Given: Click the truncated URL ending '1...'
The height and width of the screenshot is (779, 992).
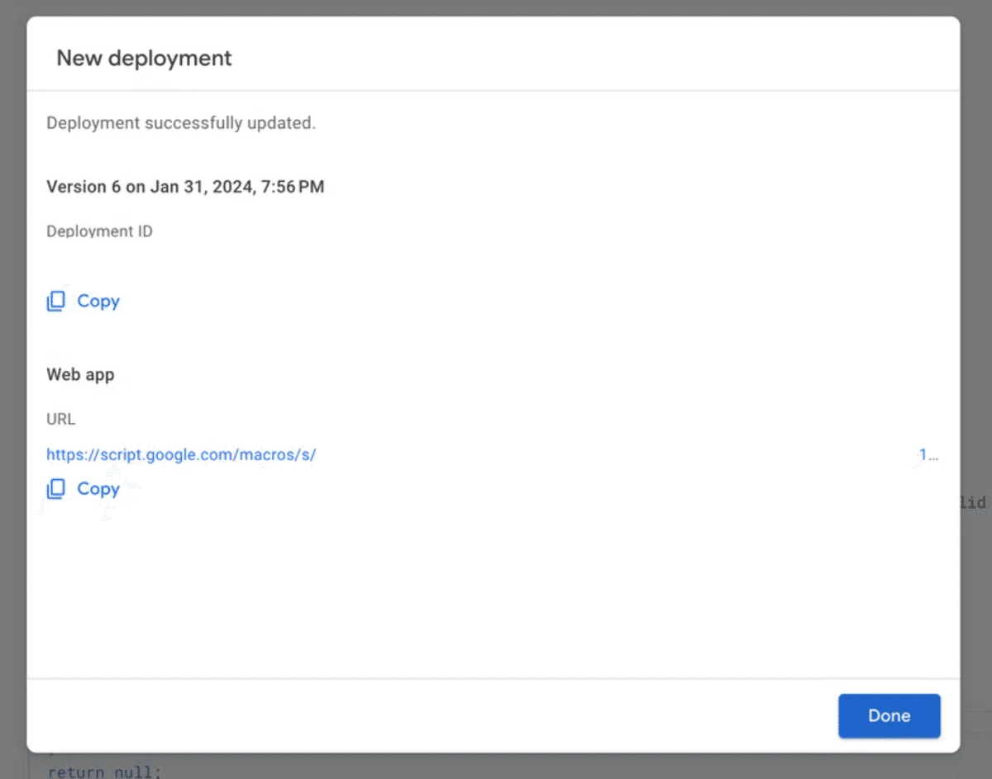Looking at the screenshot, I should pos(928,454).
